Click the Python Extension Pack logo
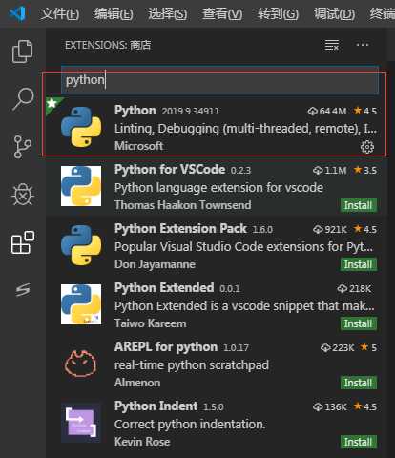Screen dimensions: 395x458 tap(81, 245)
